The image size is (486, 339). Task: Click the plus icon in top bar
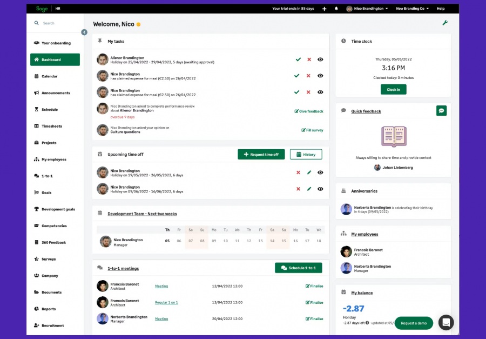click(x=324, y=9)
